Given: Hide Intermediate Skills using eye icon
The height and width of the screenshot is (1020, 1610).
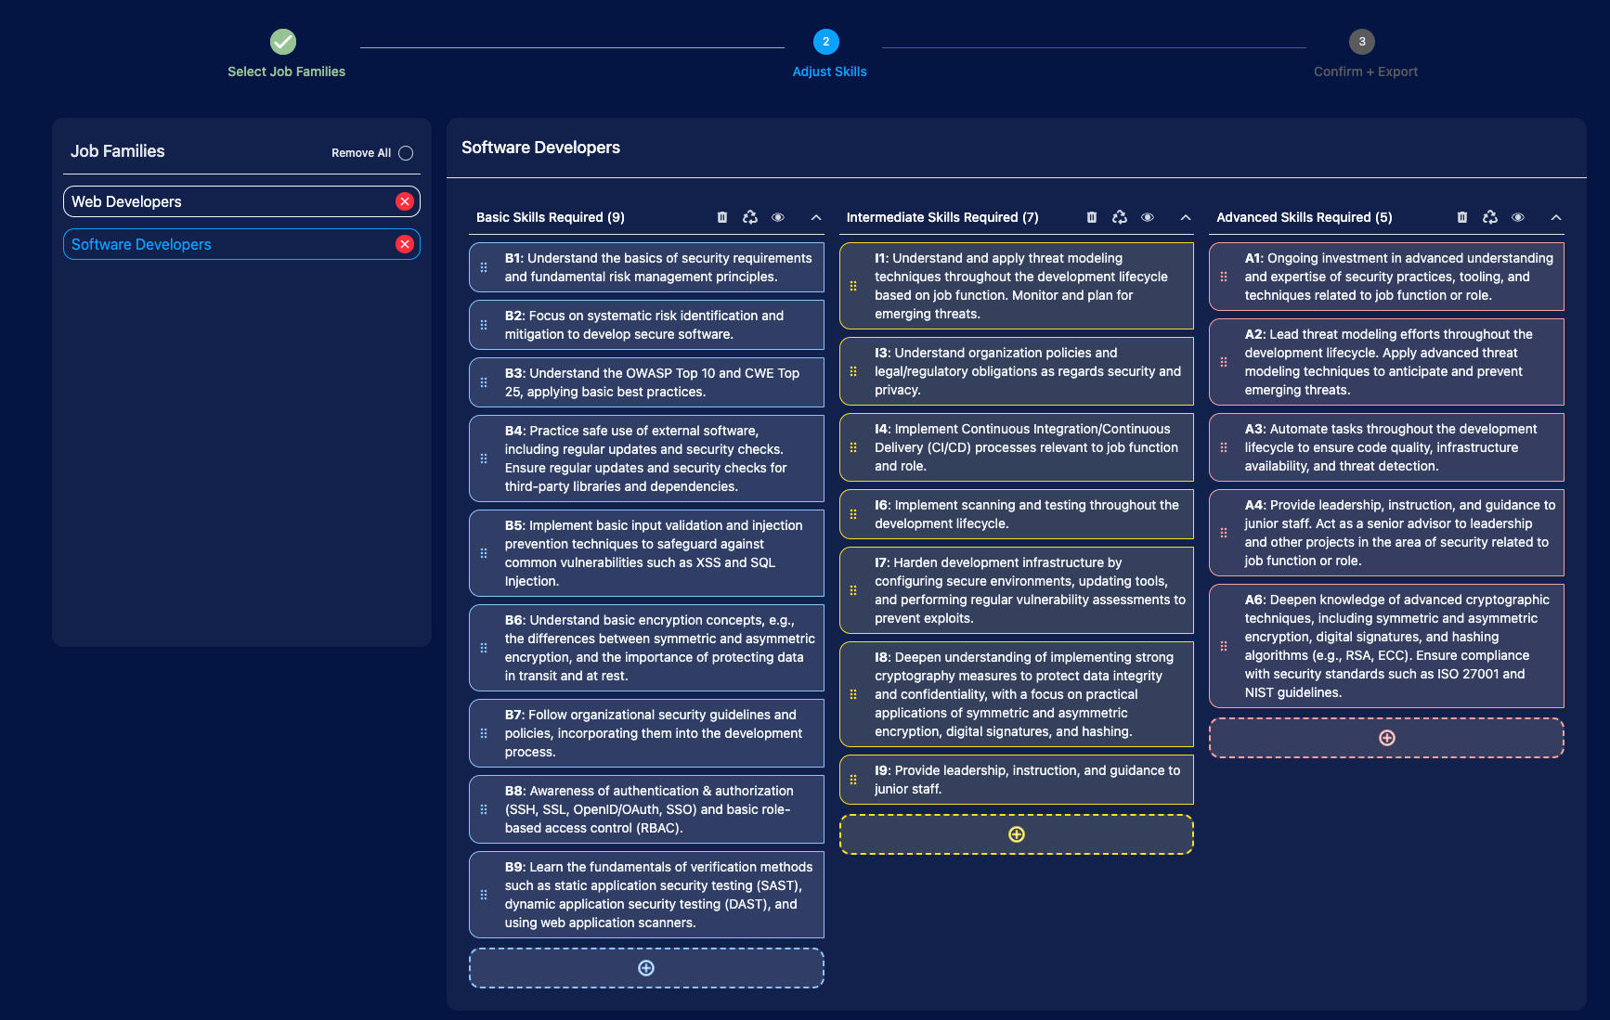Looking at the screenshot, I should pos(1148,217).
